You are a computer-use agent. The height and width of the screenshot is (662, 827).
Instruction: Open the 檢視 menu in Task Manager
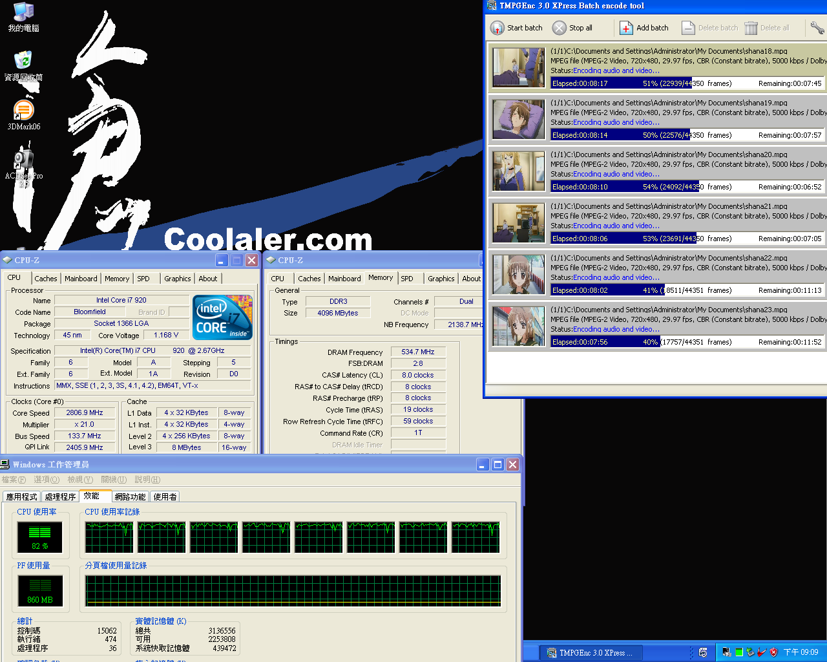tap(80, 480)
